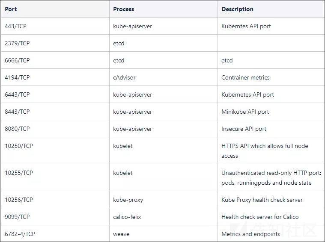Click the Kube Proxy health check description
Image resolution: width=325 pixels, height=242 pixels.
pyautogui.click(x=262, y=200)
